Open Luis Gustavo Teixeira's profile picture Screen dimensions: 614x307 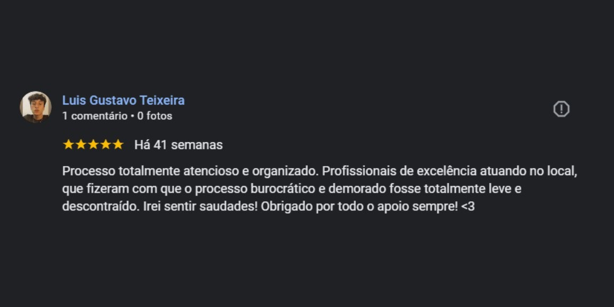click(36, 107)
